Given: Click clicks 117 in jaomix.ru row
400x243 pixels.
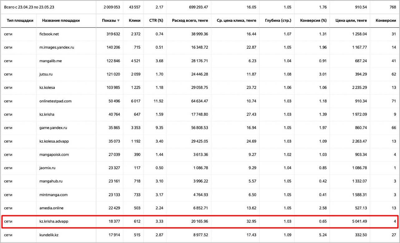Looking at the screenshot, I should (137, 168).
